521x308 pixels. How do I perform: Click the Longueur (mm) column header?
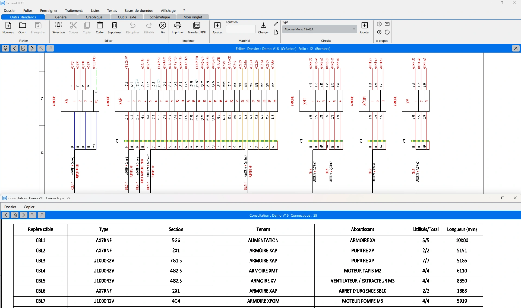tap(462, 230)
